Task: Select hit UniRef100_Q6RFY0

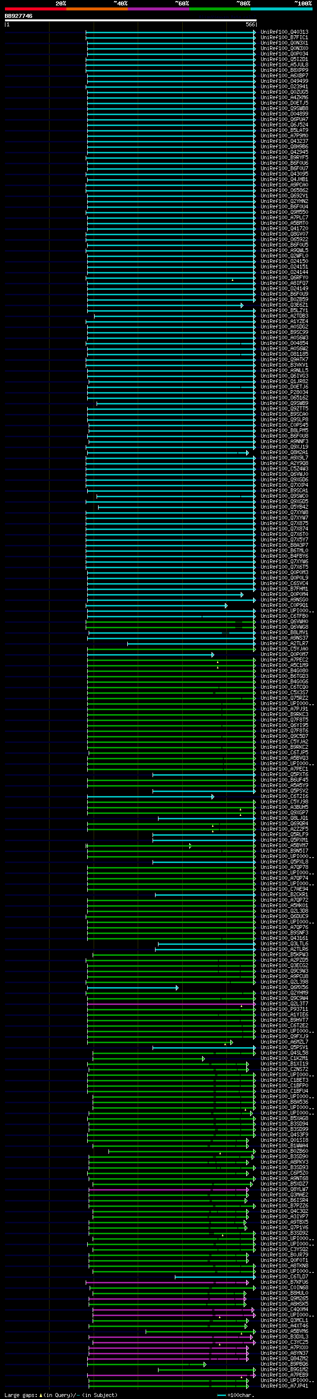Action: coord(284,277)
